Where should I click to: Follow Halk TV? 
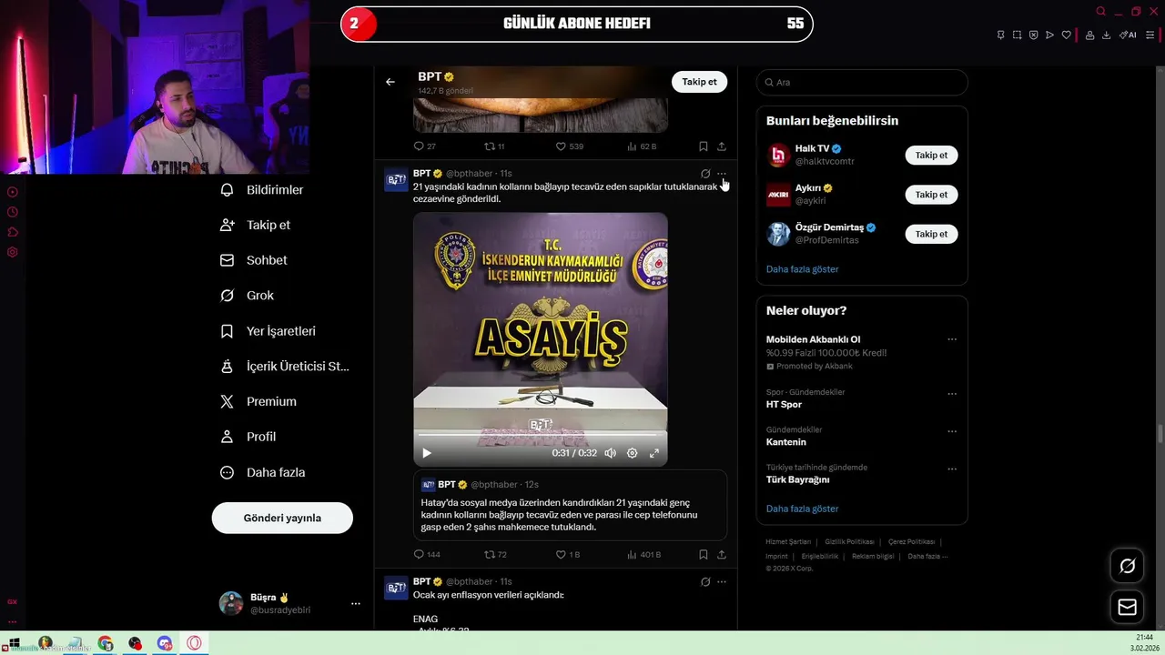931,155
